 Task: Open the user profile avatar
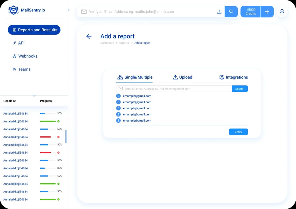tap(282, 12)
